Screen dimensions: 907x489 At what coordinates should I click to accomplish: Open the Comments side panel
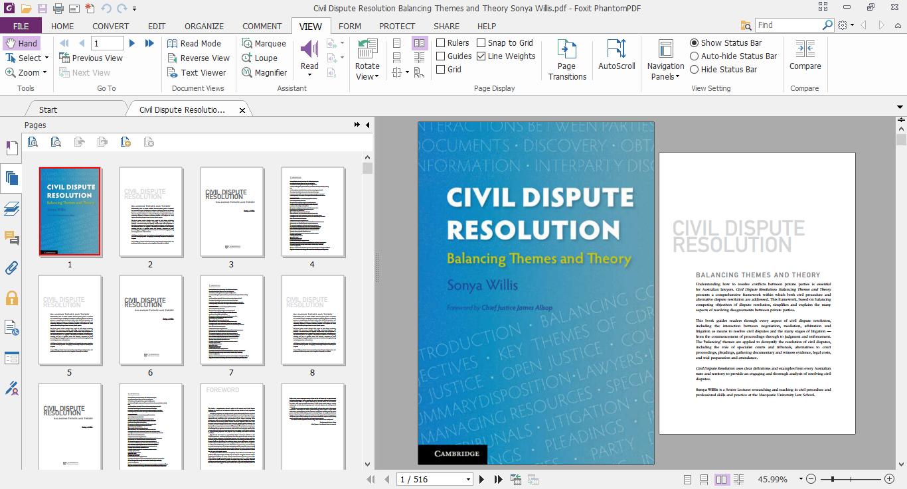click(x=11, y=238)
